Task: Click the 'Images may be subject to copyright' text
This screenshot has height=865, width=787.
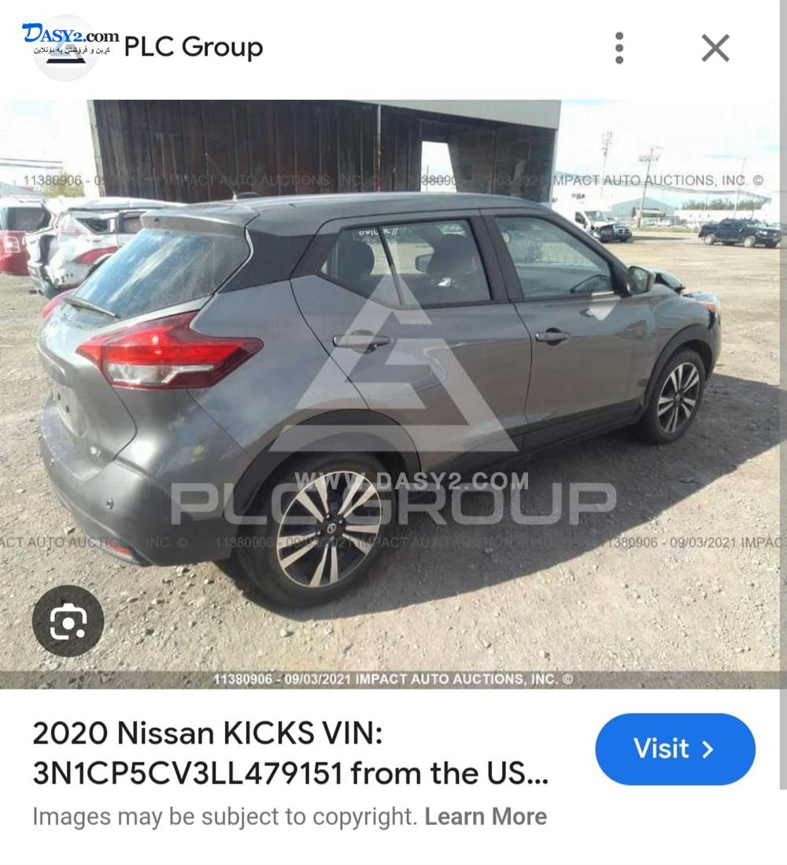Action: click(x=225, y=816)
